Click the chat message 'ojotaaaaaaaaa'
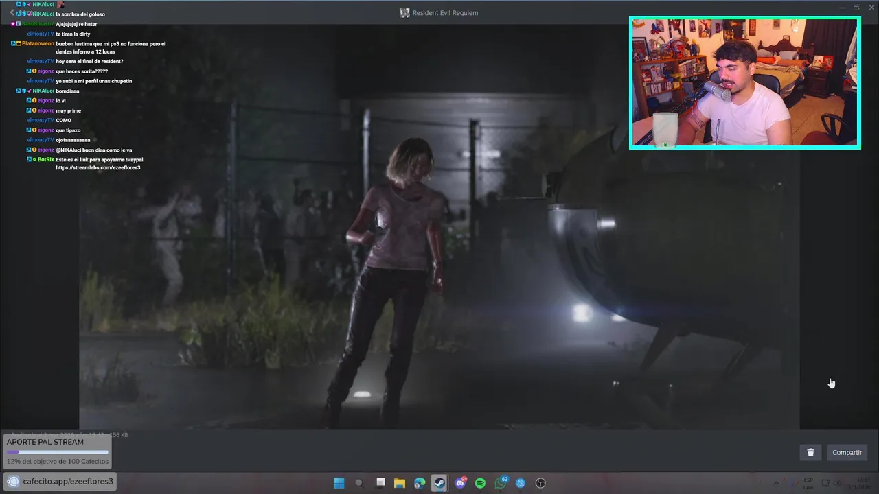Image resolution: width=879 pixels, height=494 pixels. [x=73, y=140]
